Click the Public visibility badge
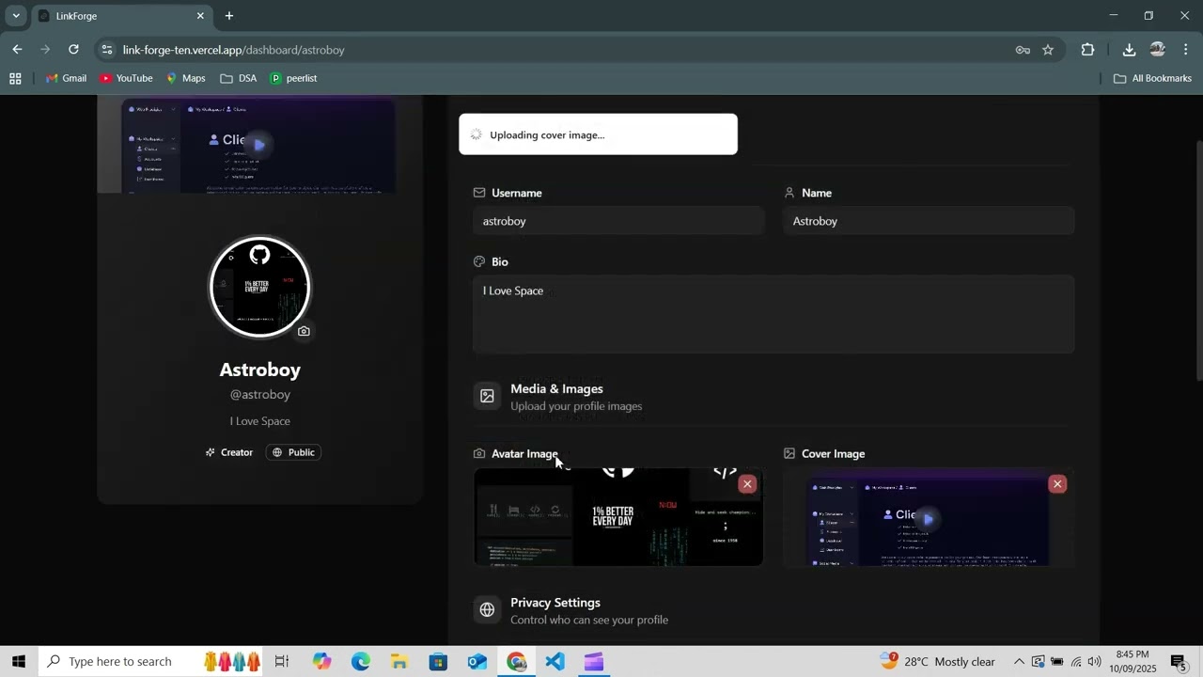 click(293, 452)
